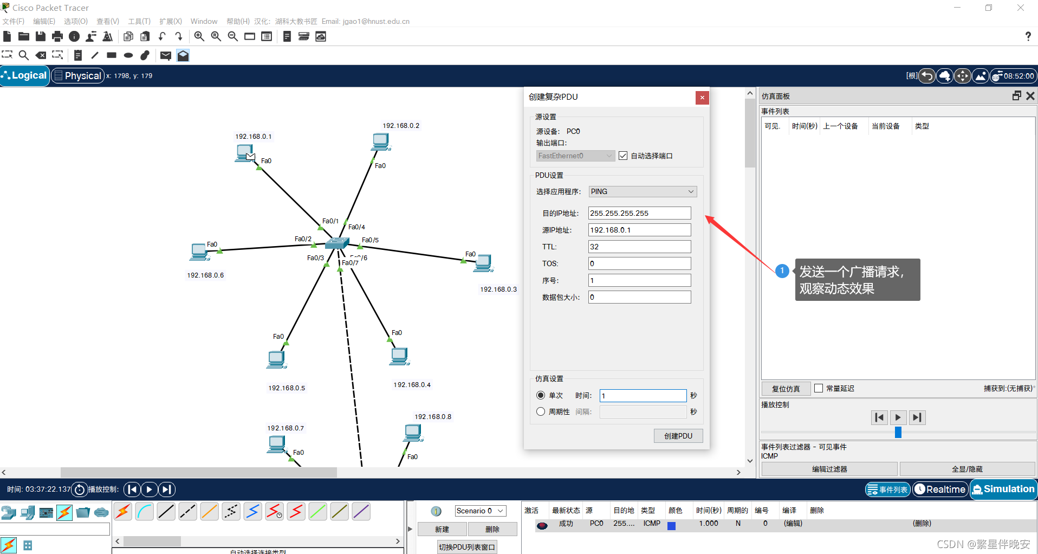Click the 切换PDU列表窗口 button
The image size is (1038, 554).
point(466,547)
